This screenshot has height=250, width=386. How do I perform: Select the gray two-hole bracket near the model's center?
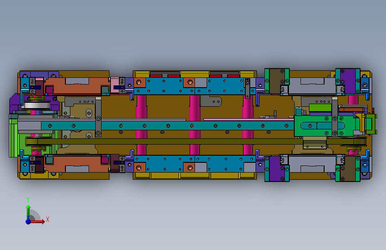(x=211, y=101)
